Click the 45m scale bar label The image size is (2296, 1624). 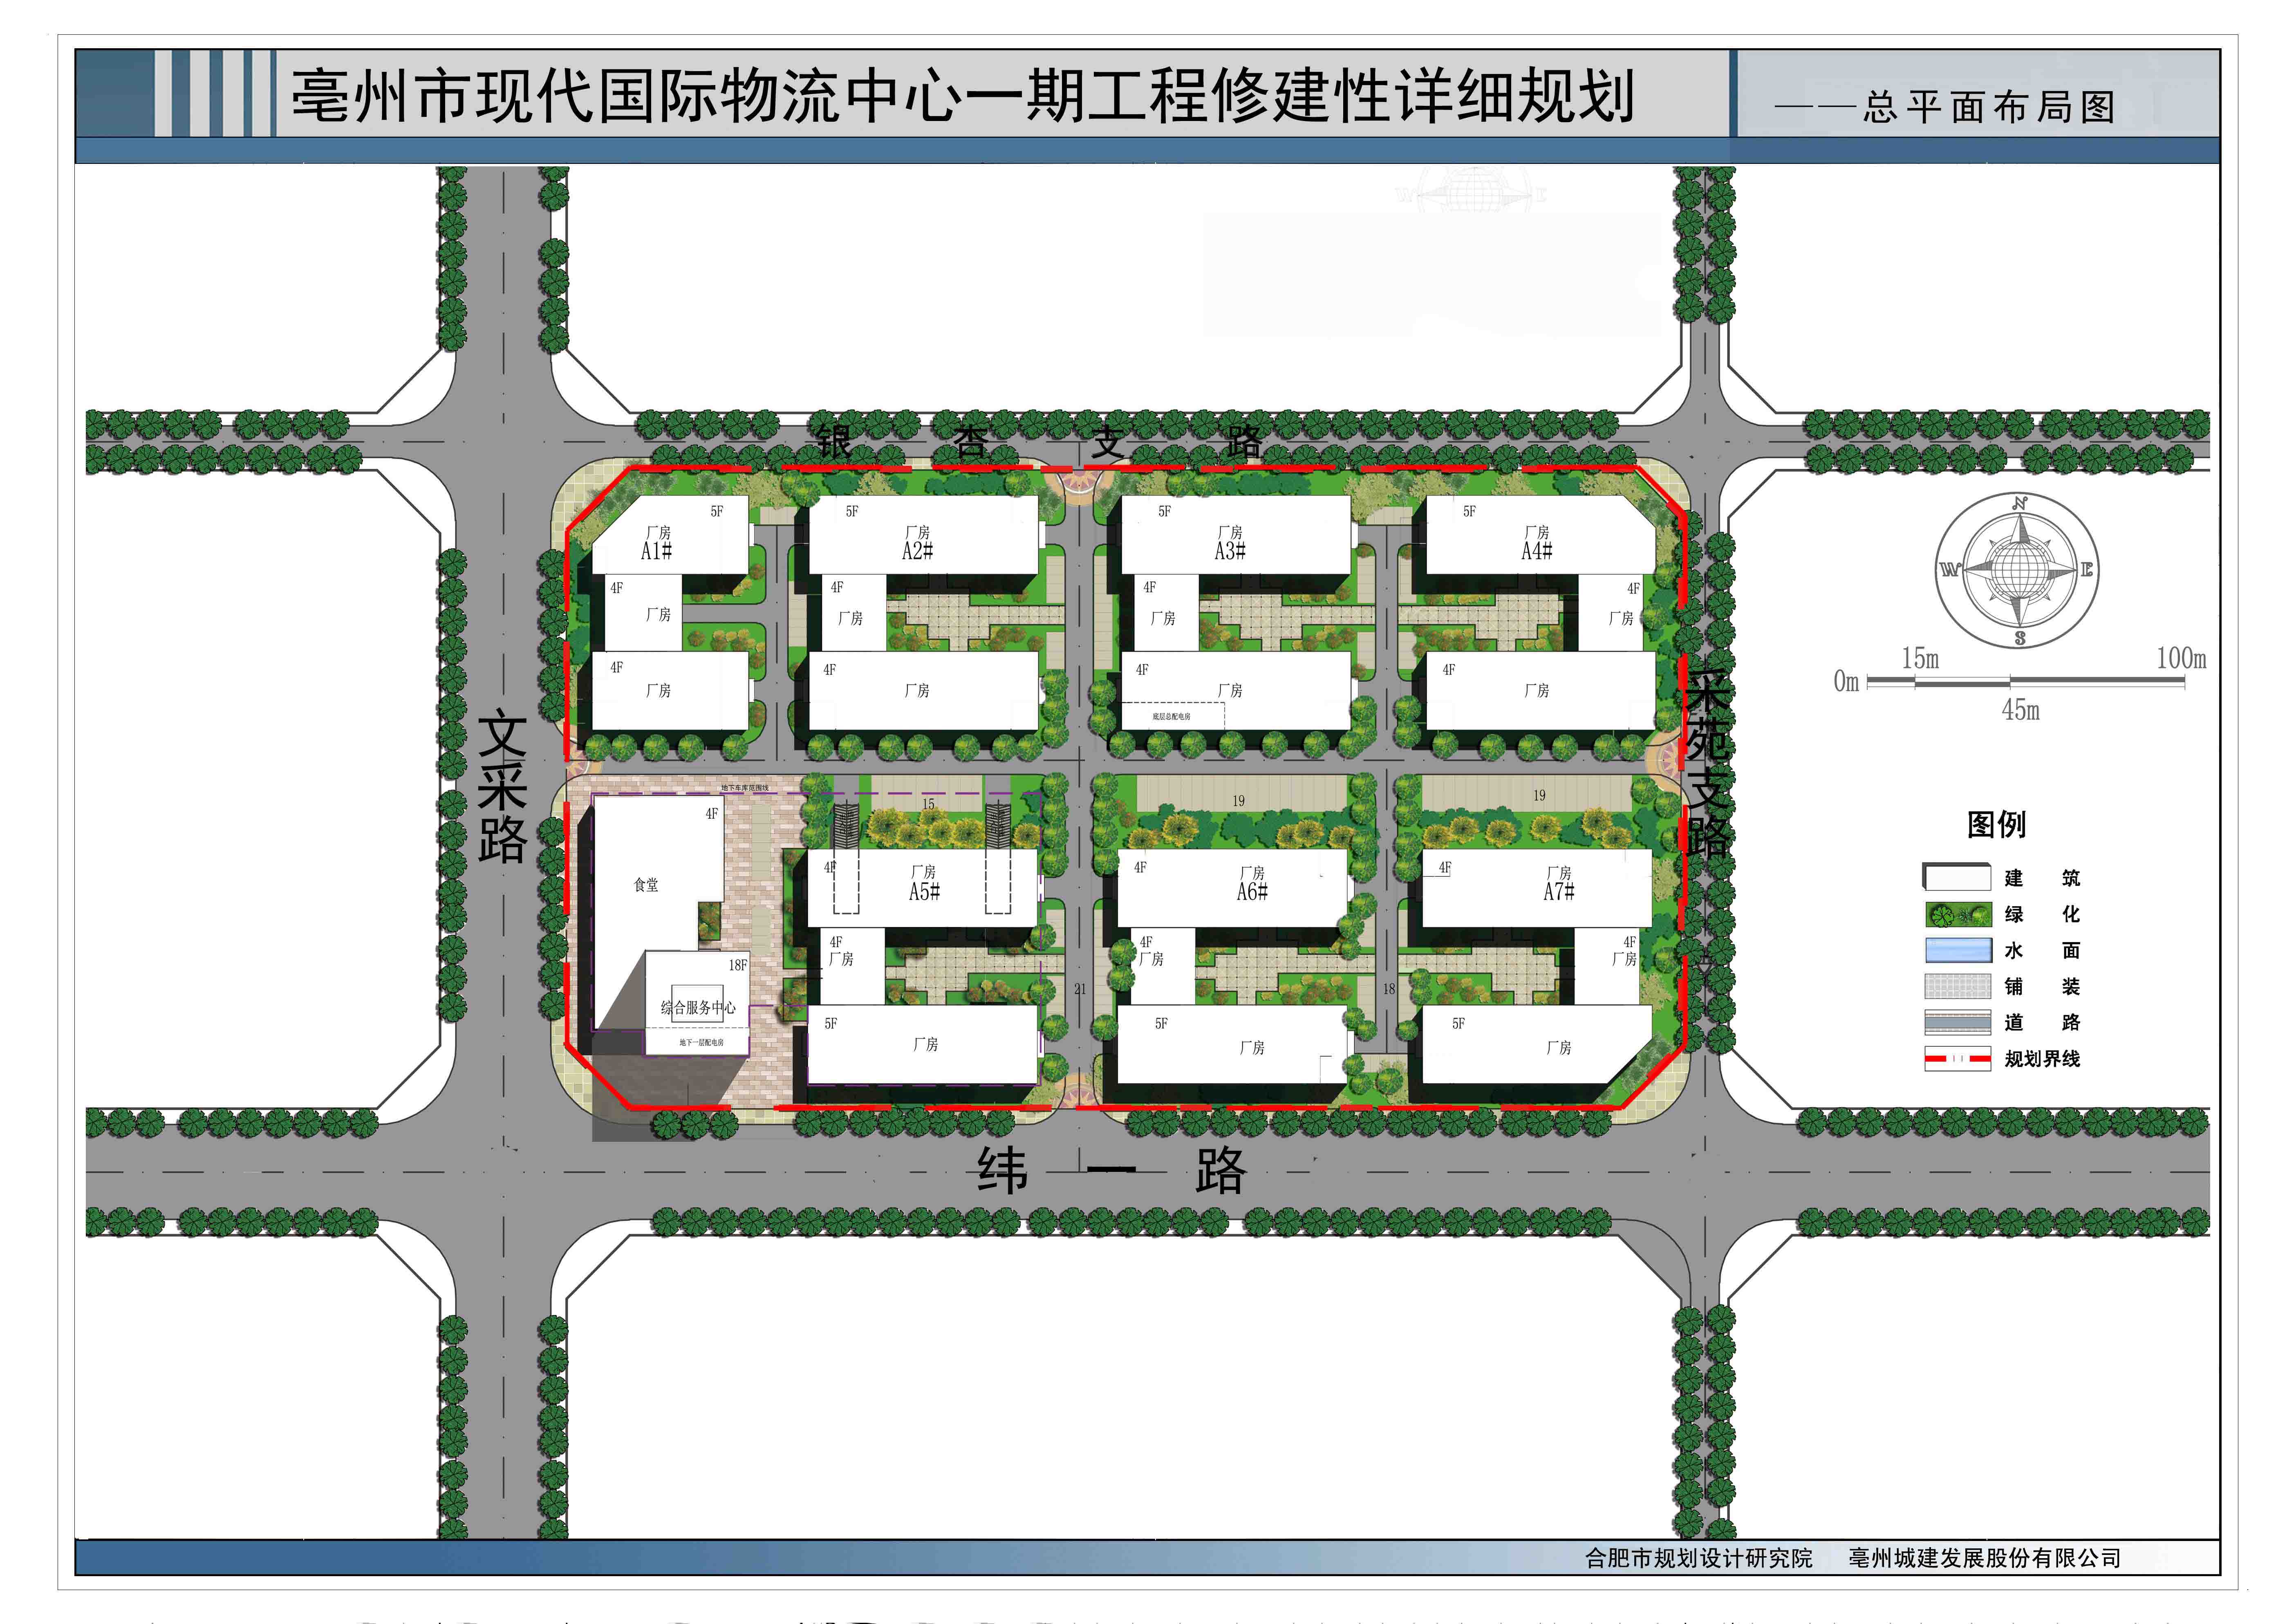[x=2020, y=710]
